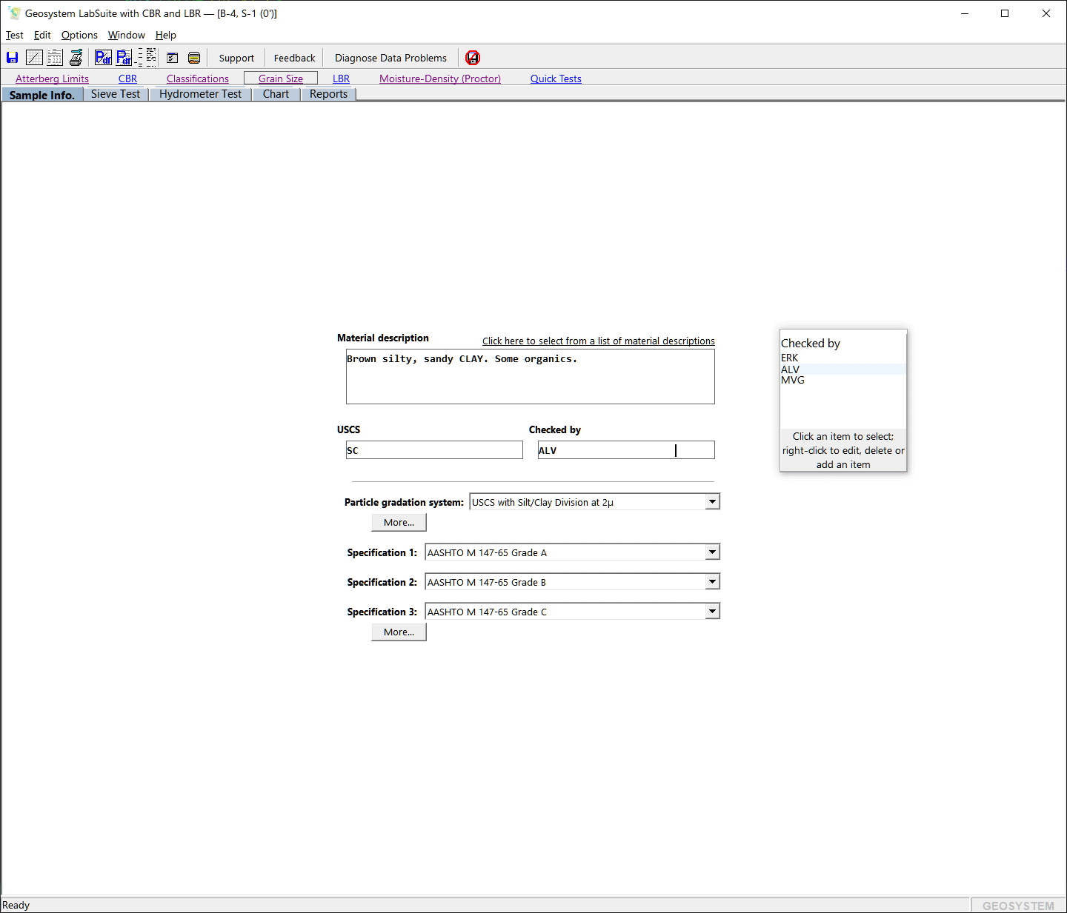Click More button below Particle gradation system
The image size is (1067, 913).
(x=399, y=522)
